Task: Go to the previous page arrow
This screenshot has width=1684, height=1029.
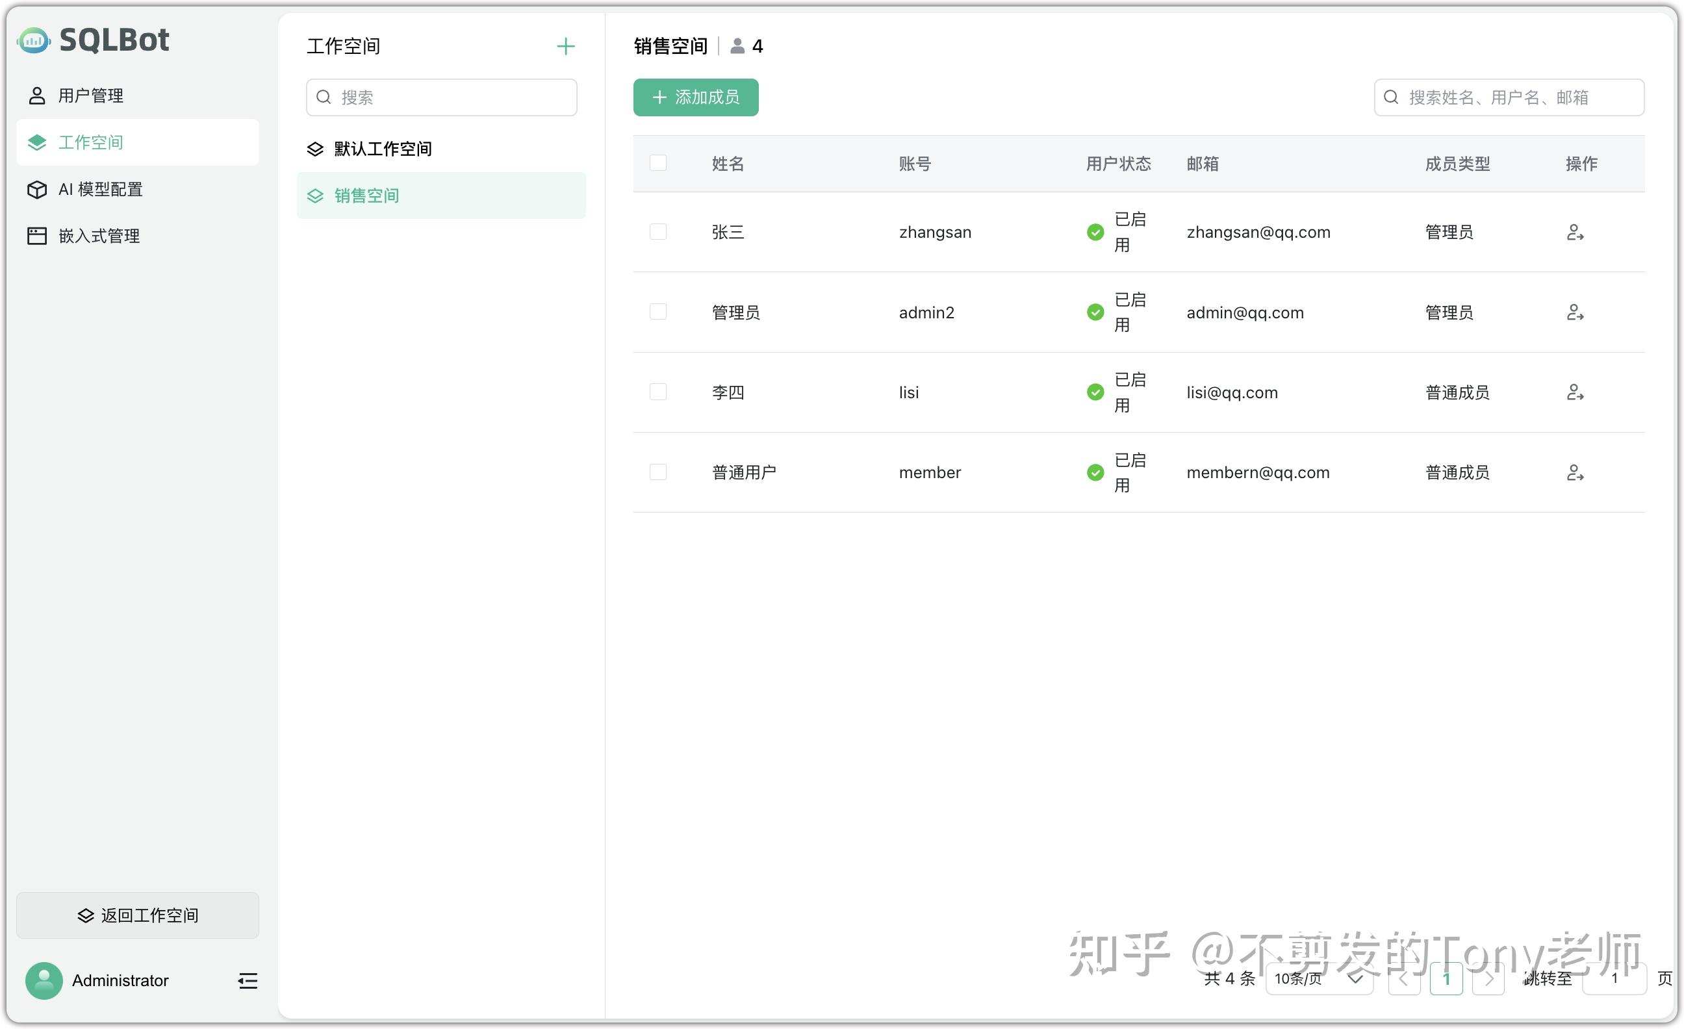Action: [x=1404, y=978]
